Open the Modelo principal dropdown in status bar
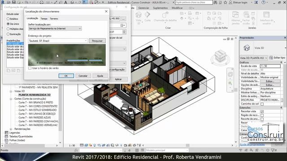The image size is (287, 161). coord(167,150)
